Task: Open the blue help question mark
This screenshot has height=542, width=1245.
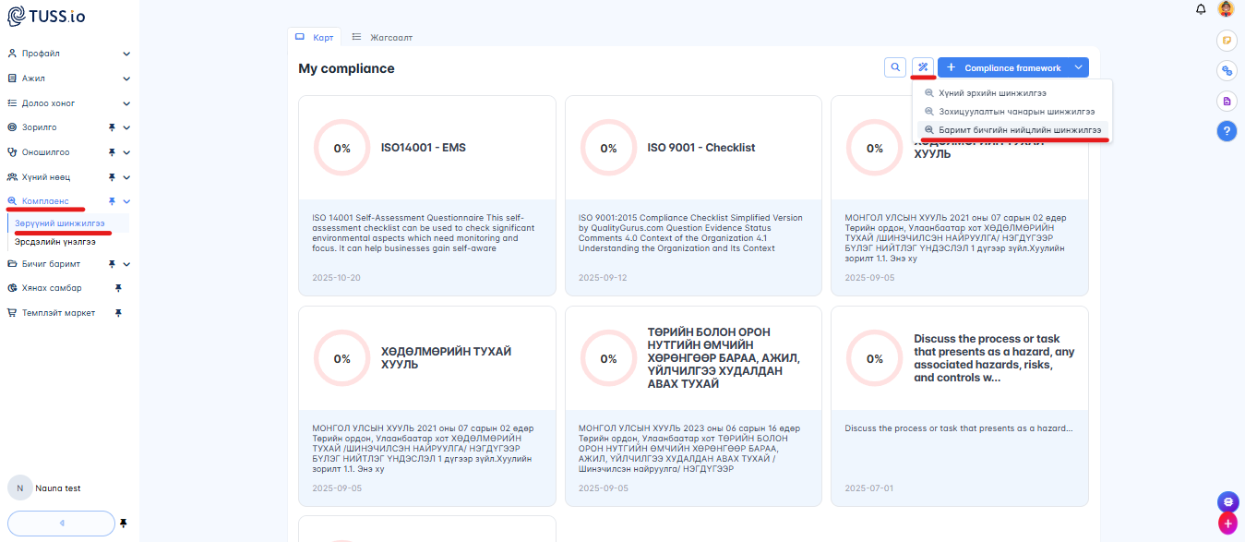Action: coord(1227,131)
